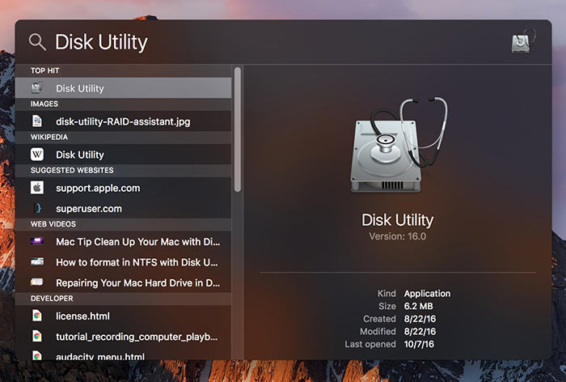566x382 pixels.
Task: Click the Disk Utility icon in search bar
Action: click(523, 41)
